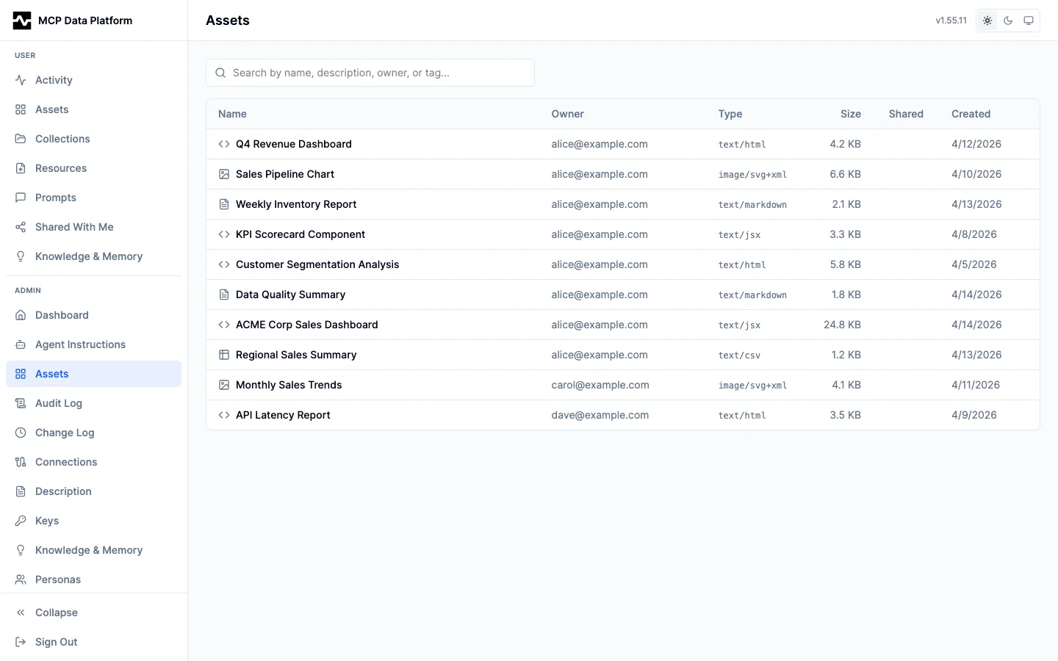Sign out of the platform

[x=57, y=642]
